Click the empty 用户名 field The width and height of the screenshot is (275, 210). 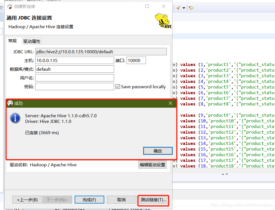click(x=75, y=78)
